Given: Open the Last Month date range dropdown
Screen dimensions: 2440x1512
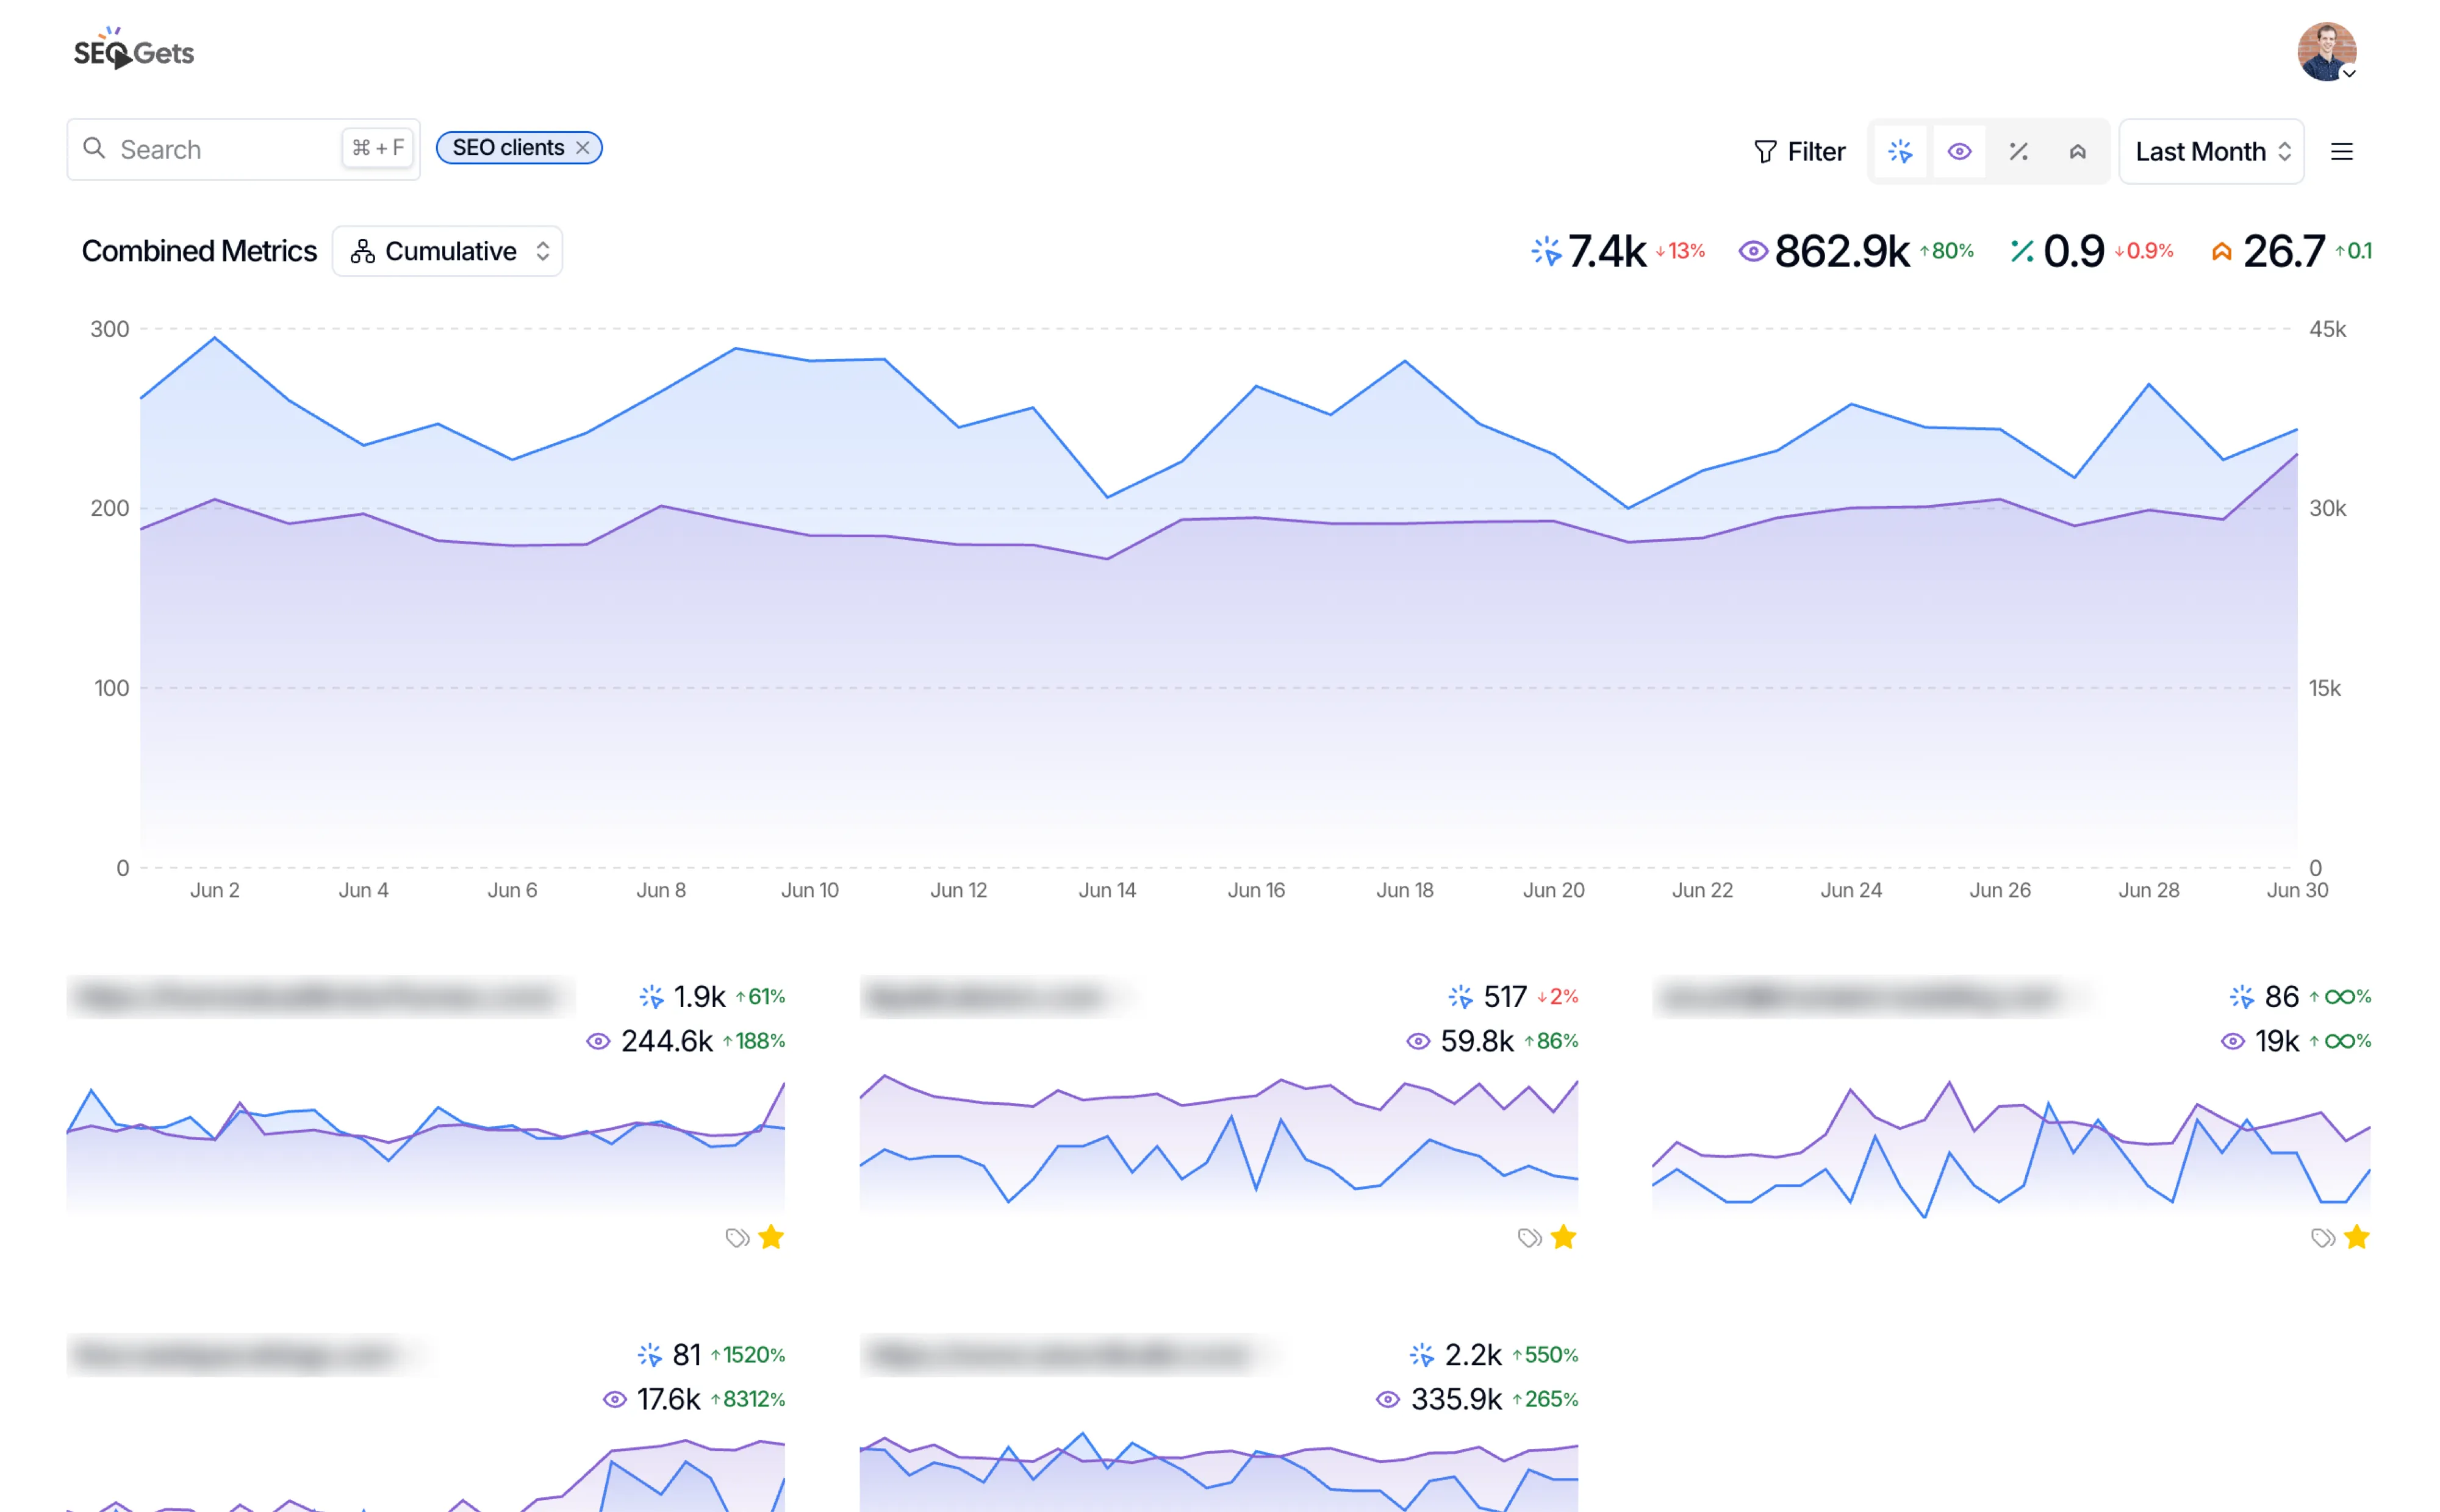Looking at the screenshot, I should (x=2210, y=151).
